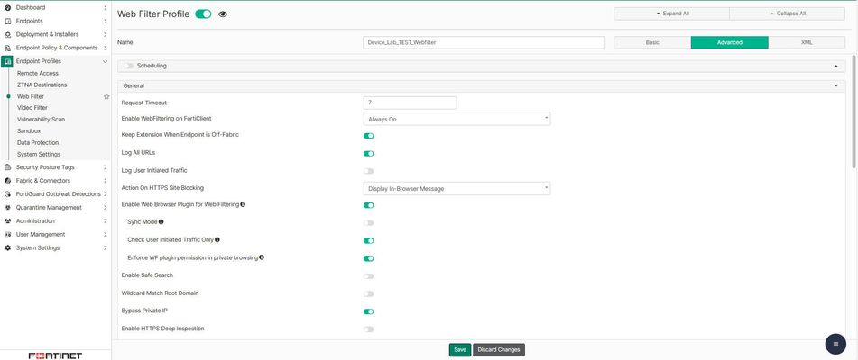Open System Settings under Endpoint Profiles
858x360 pixels.
39,155
